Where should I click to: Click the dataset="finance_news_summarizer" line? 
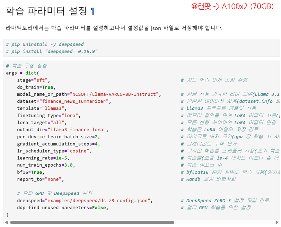click(x=64, y=101)
